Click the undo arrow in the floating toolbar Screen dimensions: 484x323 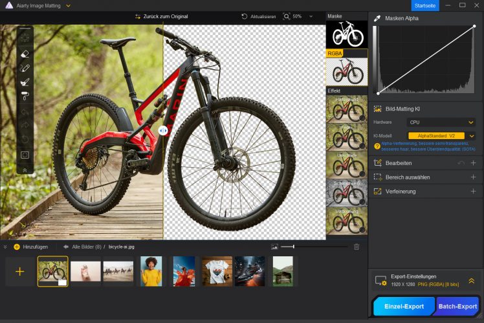click(x=25, y=112)
